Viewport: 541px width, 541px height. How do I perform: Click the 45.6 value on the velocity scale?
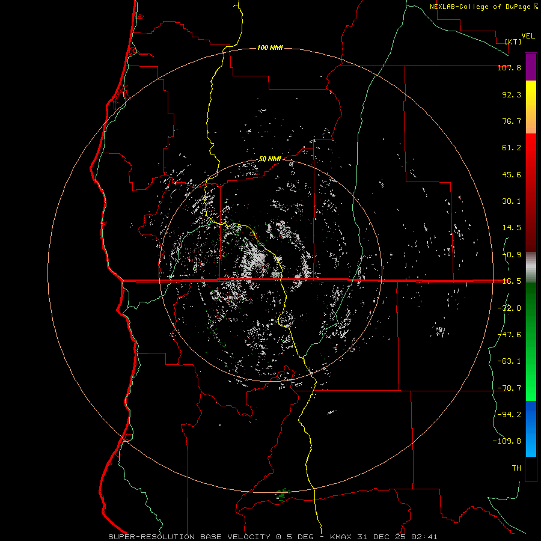512,174
